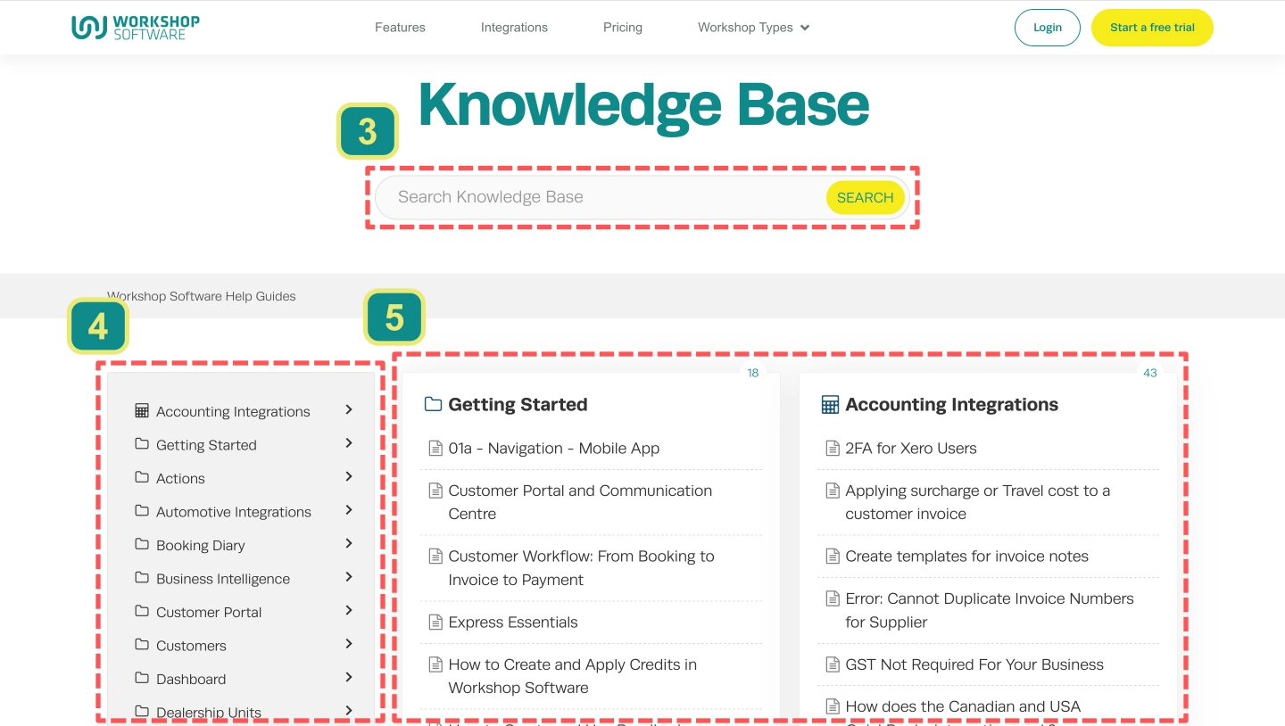The image size is (1285, 726).
Task: Click the grid icon beside Accounting Integrations in sidebar
Action: (x=142, y=410)
